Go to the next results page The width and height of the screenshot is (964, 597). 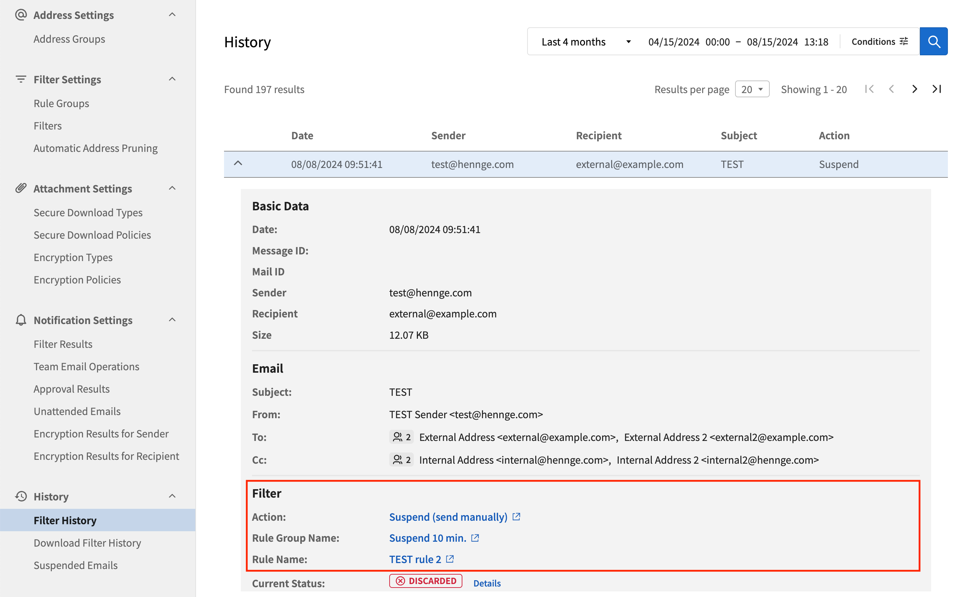(914, 89)
